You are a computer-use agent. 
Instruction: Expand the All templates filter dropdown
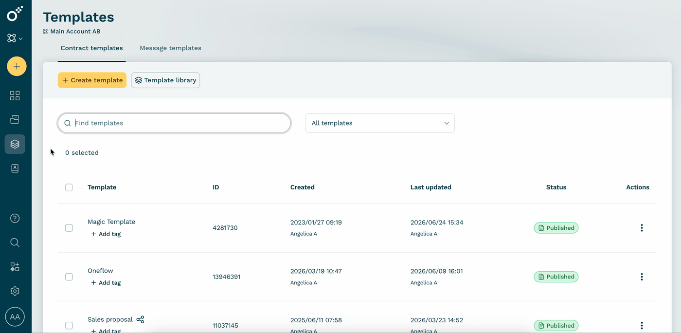pyautogui.click(x=380, y=123)
